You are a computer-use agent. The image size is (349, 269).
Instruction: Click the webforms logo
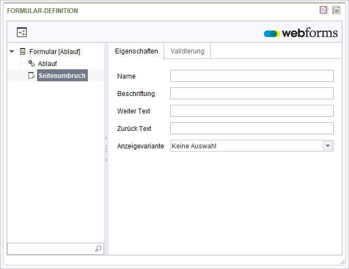coord(300,33)
